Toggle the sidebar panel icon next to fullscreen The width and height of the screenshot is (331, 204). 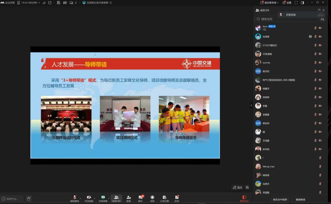pos(302,3)
